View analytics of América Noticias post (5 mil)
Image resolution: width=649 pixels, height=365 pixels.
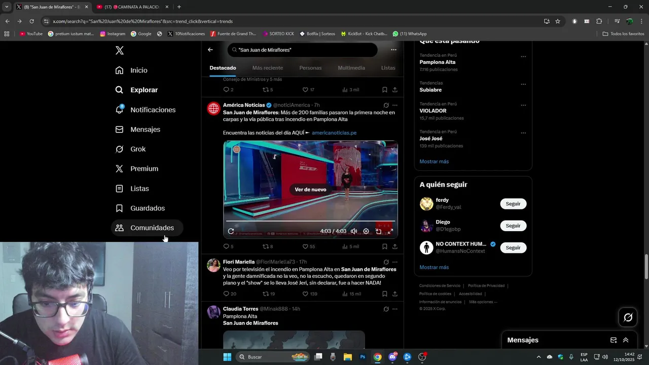[350, 246]
